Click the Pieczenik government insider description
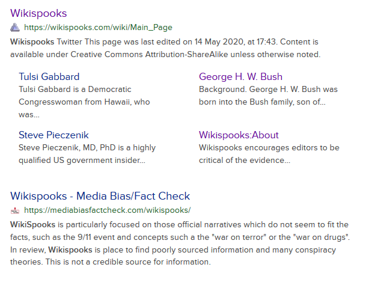381x282 pixels. 87,154
